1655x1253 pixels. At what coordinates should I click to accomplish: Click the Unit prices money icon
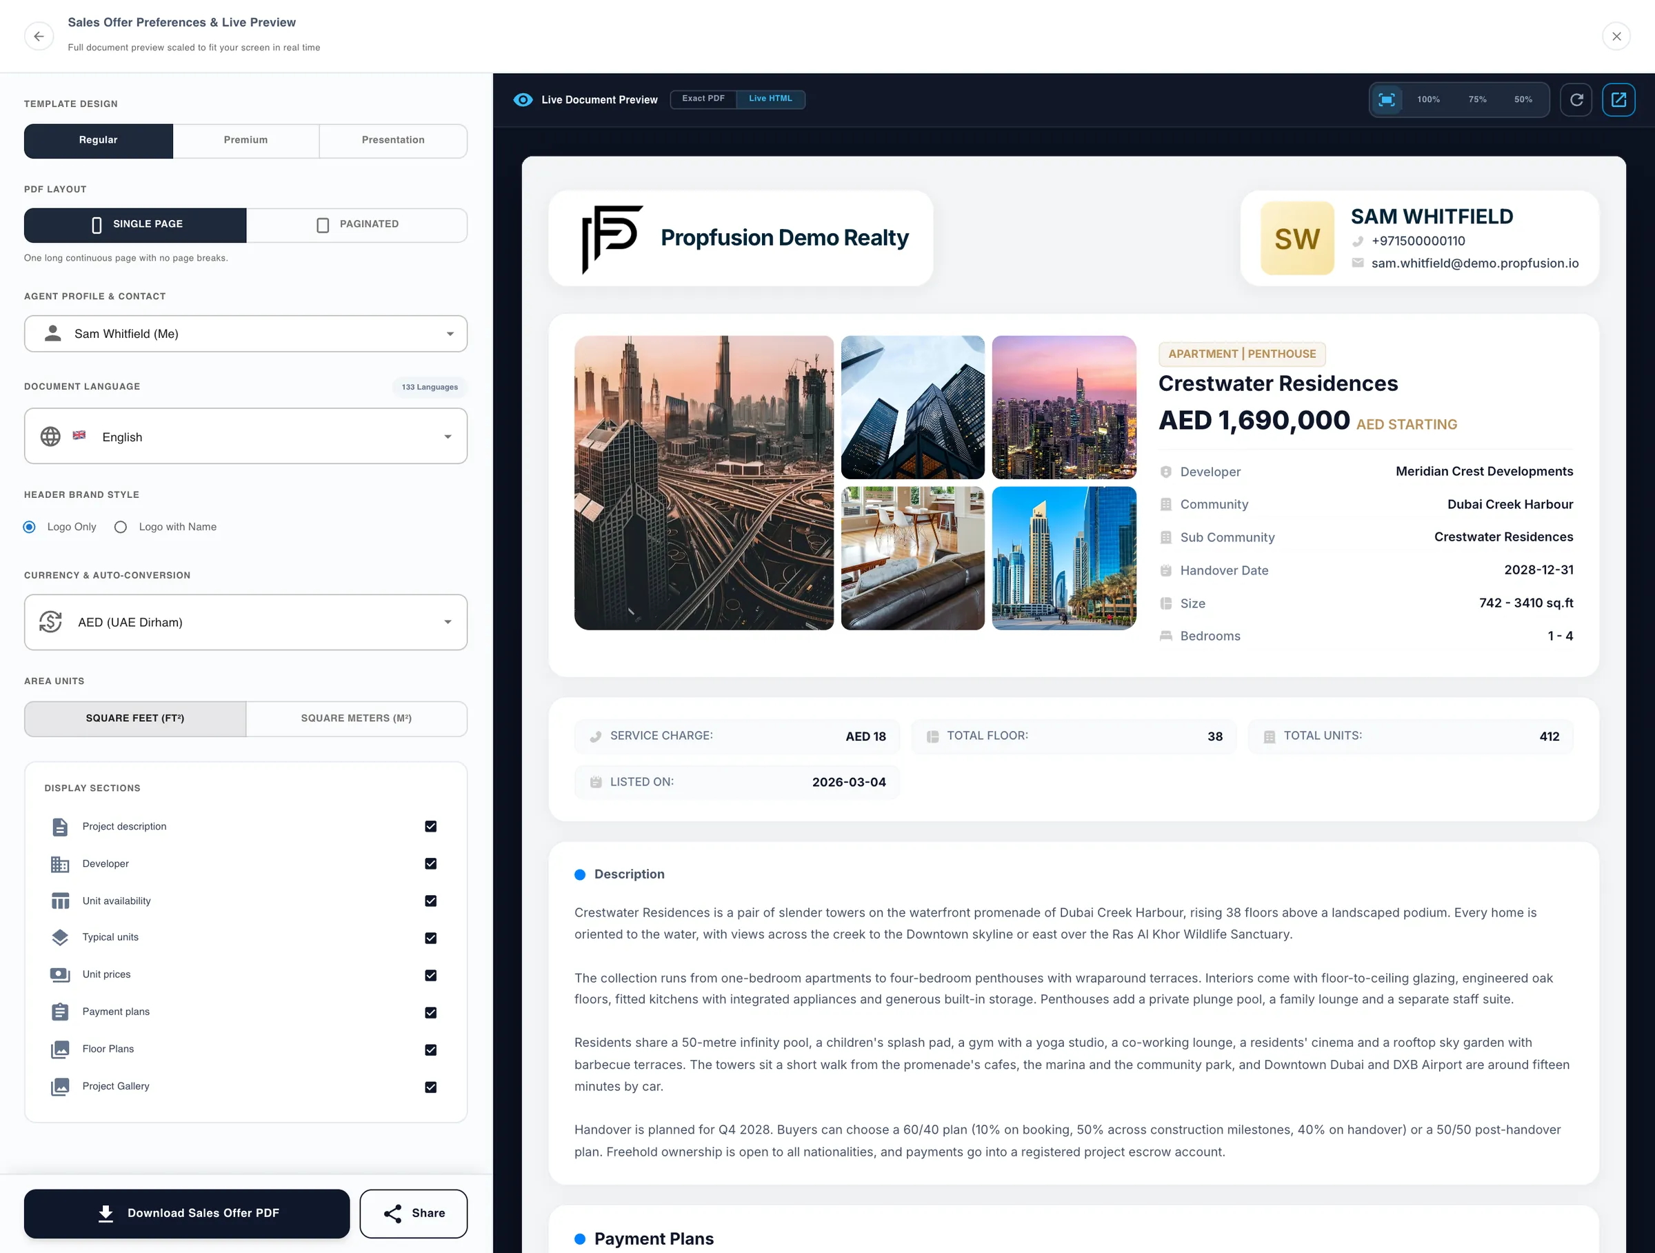pyautogui.click(x=60, y=974)
